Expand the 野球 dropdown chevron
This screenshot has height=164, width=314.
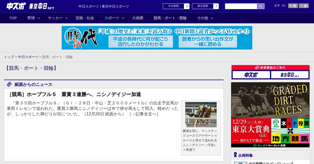pyautogui.click(x=39, y=18)
